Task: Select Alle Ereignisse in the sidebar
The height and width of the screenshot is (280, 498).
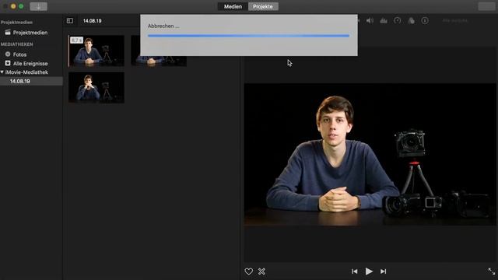Action: [31, 64]
